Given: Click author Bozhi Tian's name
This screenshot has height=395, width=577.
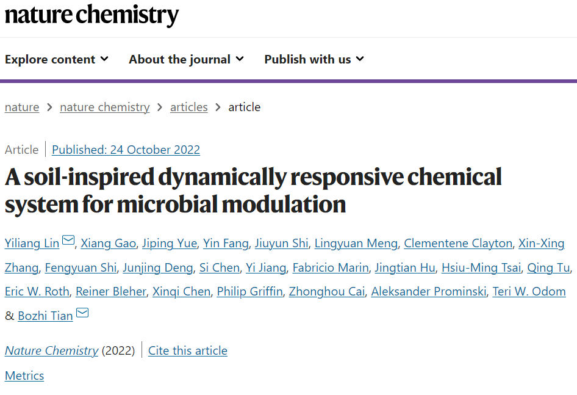Looking at the screenshot, I should pos(45,316).
